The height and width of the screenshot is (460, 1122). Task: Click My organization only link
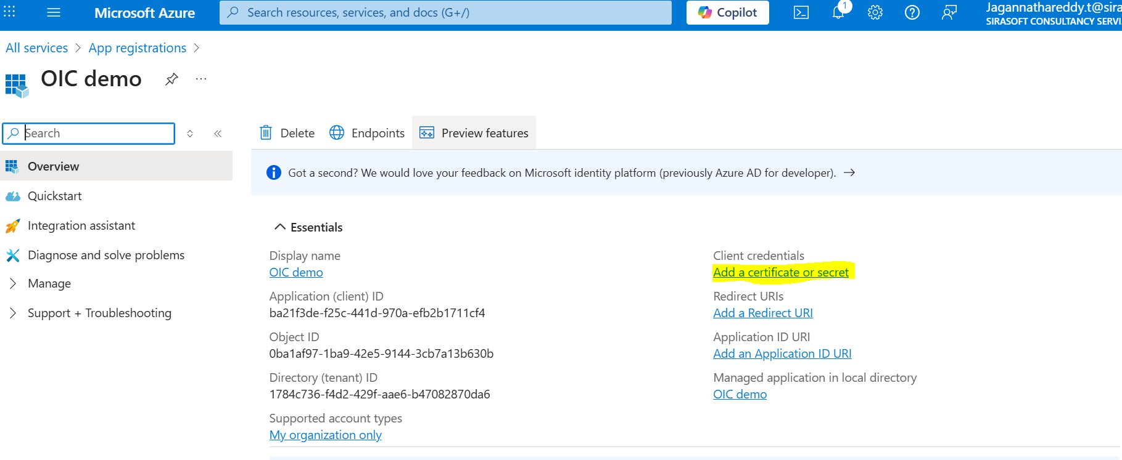coord(326,435)
